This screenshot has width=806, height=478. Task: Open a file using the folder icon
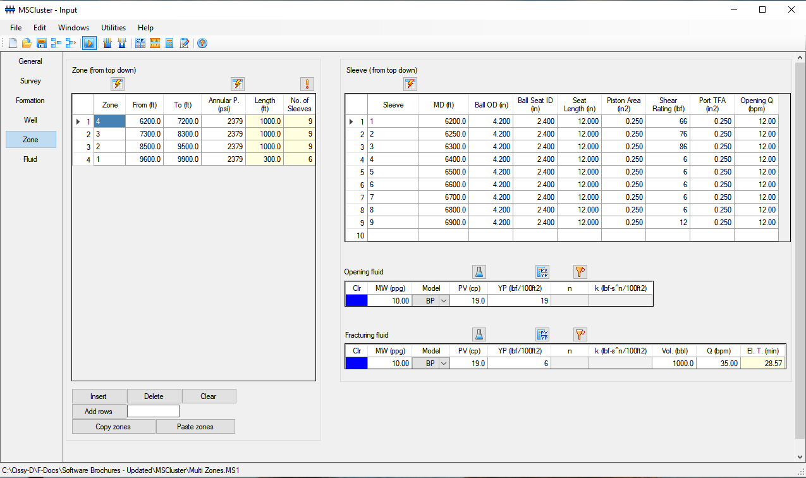[x=27, y=43]
